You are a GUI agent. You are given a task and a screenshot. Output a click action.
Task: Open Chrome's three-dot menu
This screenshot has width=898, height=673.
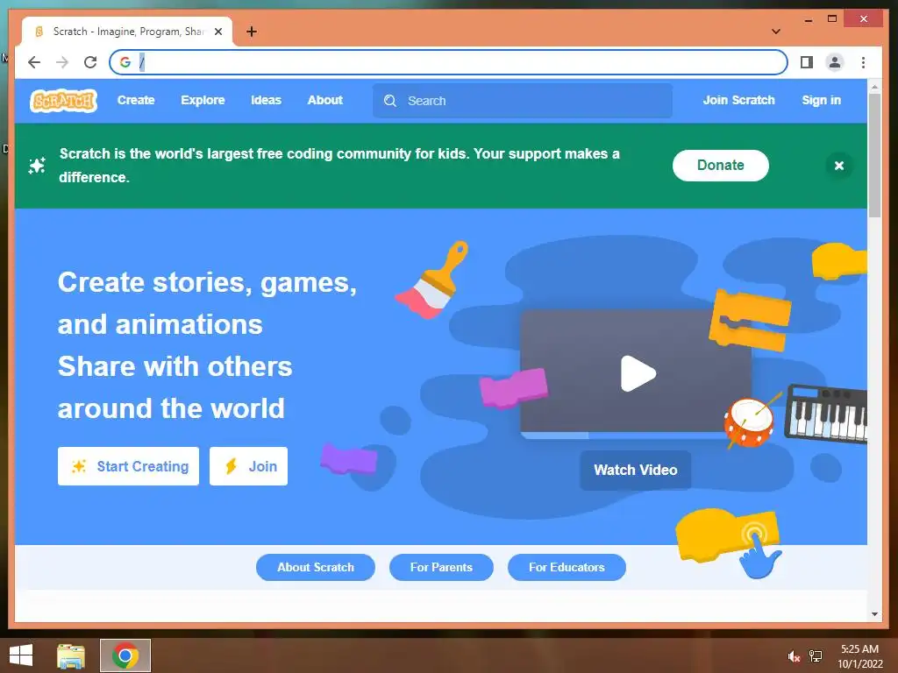click(863, 62)
